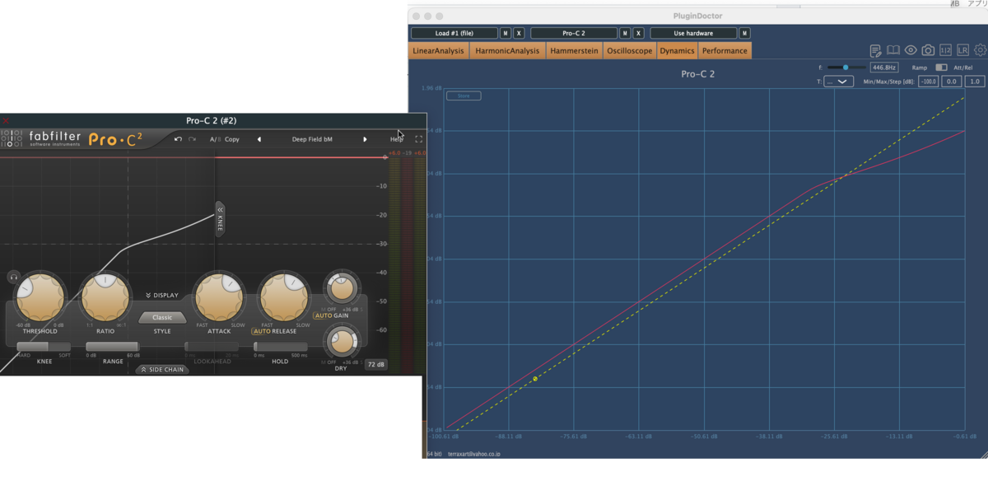Image resolution: width=988 pixels, height=481 pixels.
Task: Toggle the A/B state in Pro-C 2
Action: 215,139
